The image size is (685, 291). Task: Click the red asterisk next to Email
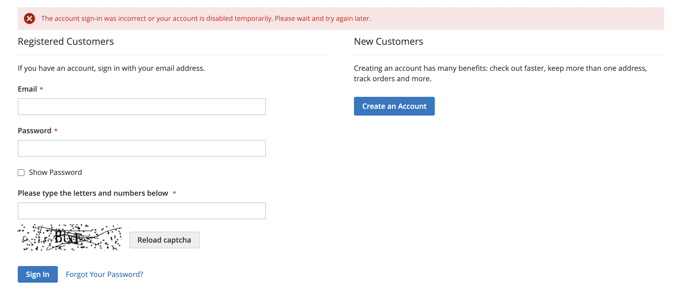(42, 89)
